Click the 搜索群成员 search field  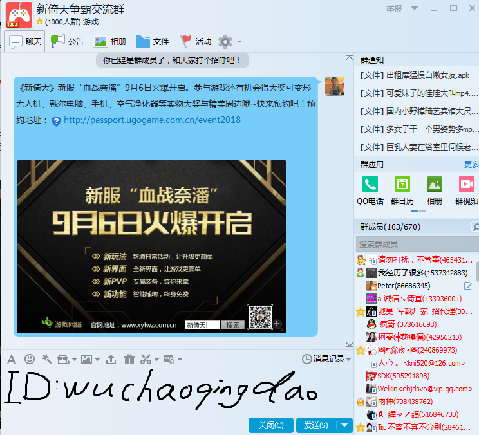click(x=417, y=245)
